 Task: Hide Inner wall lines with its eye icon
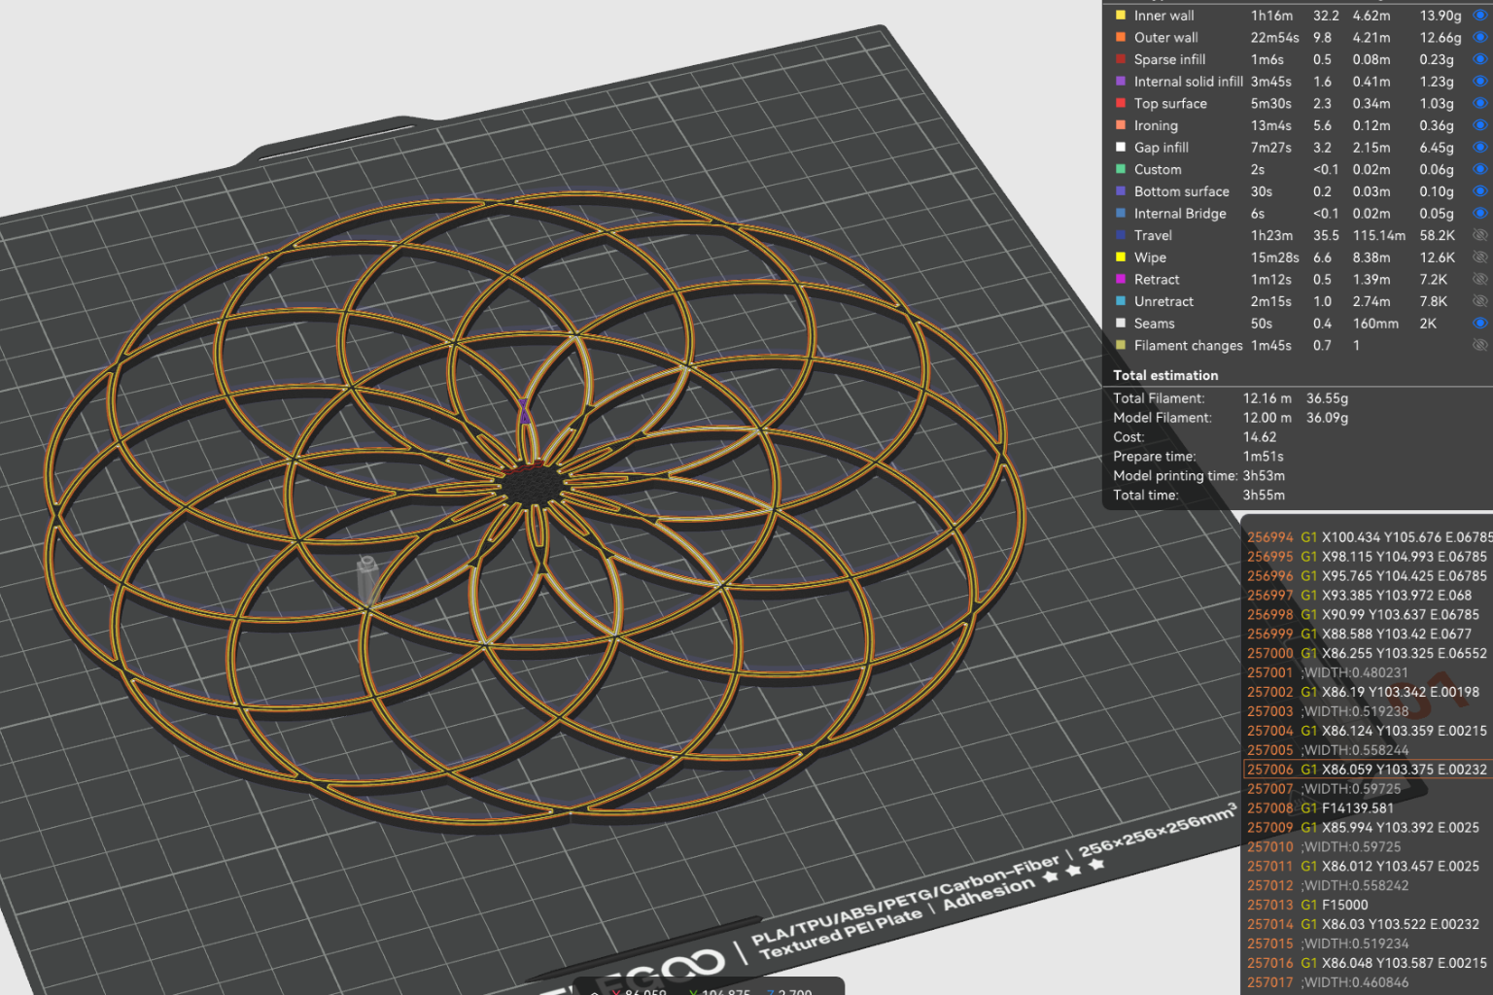tap(1480, 16)
